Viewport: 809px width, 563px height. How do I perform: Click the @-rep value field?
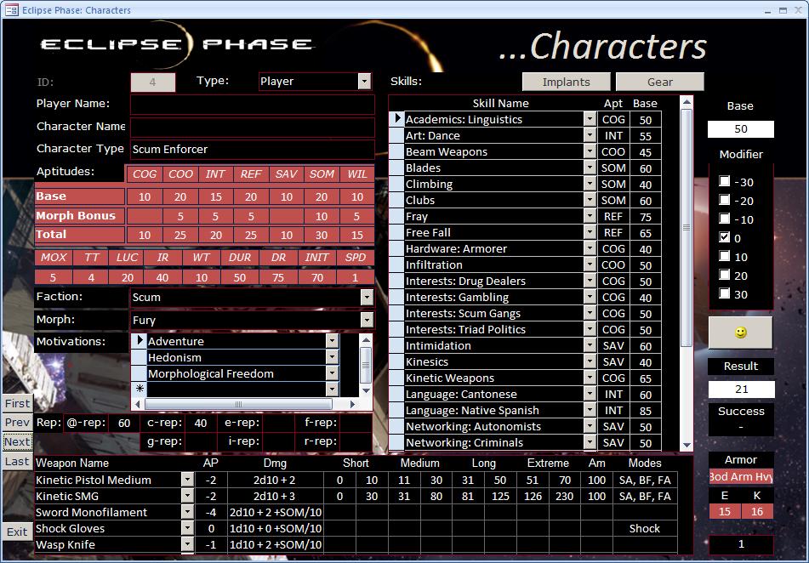coord(124,424)
